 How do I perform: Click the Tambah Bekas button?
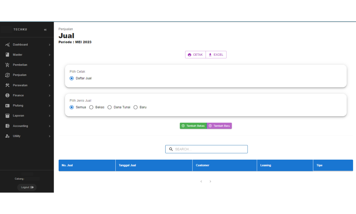pos(193,126)
